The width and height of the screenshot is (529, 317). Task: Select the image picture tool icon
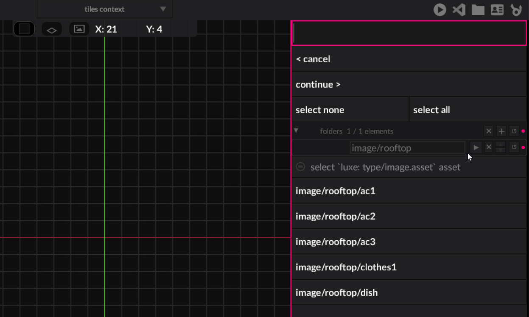pos(79,29)
